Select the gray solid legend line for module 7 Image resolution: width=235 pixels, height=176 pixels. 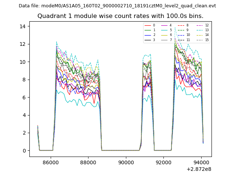164,40
